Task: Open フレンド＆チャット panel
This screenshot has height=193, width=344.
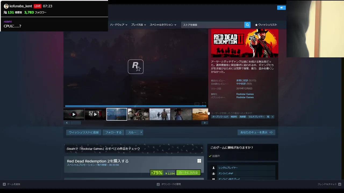Action: [x=327, y=184]
